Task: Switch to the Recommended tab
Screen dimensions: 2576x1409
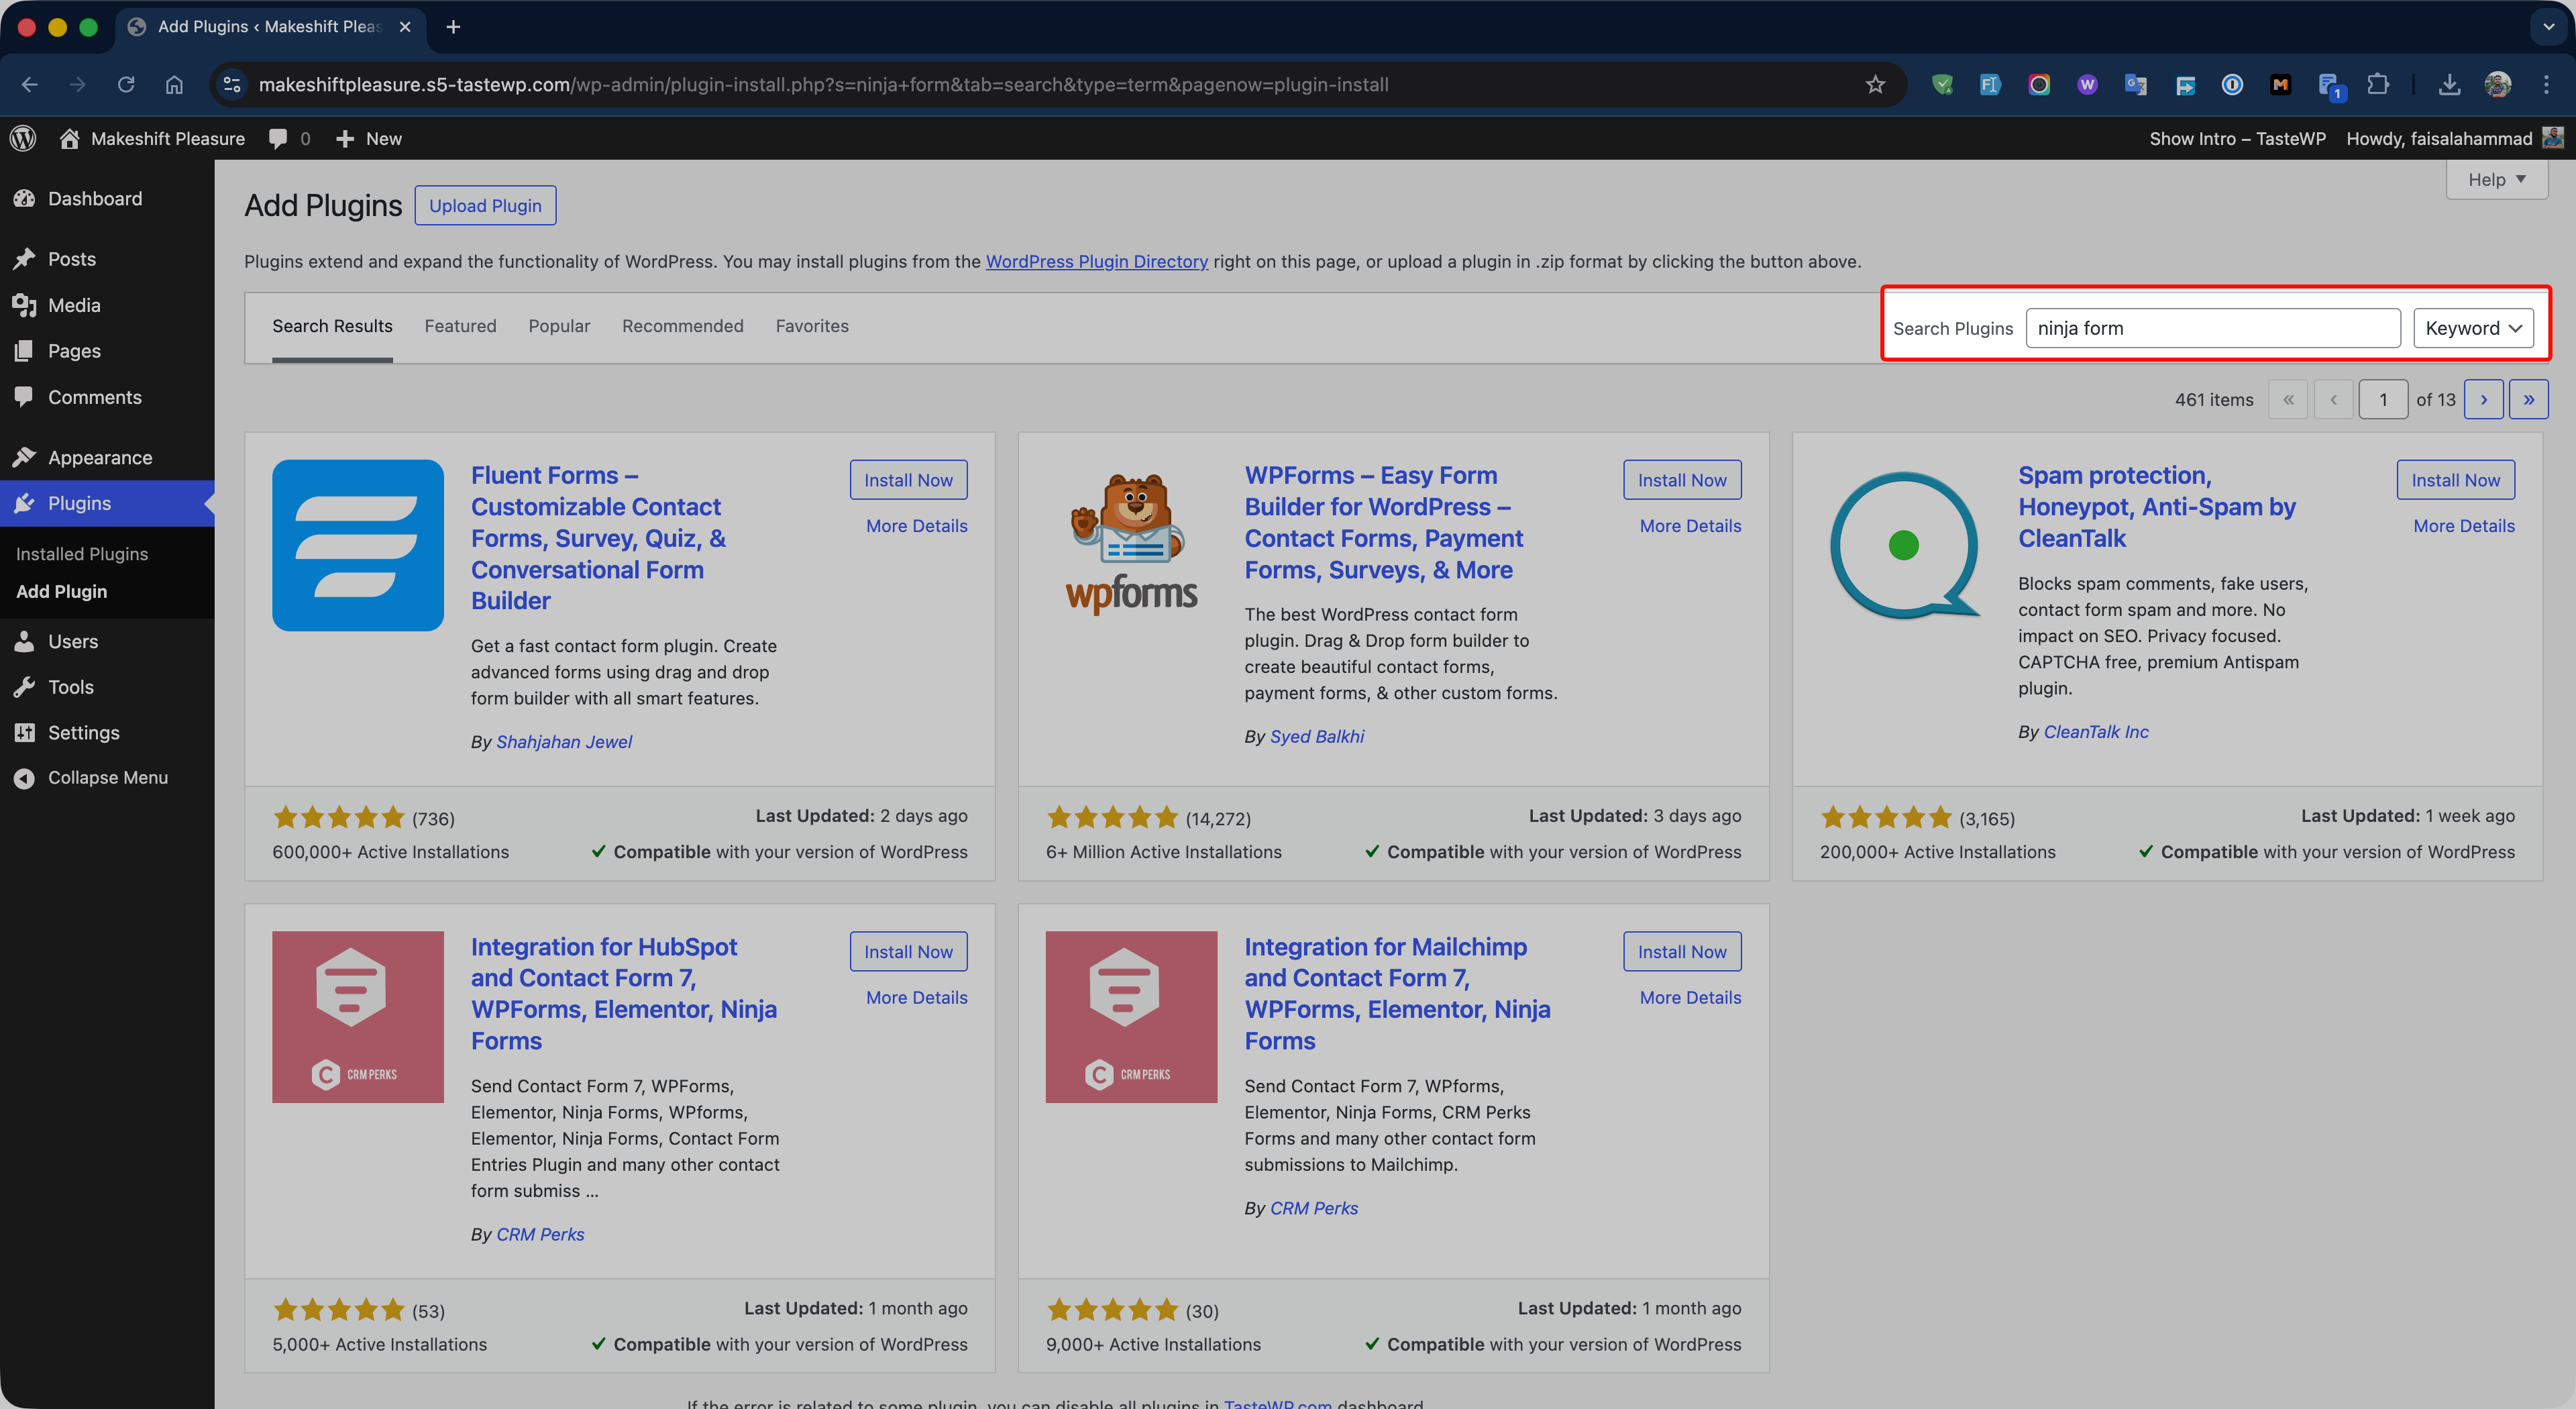Action: [682, 326]
